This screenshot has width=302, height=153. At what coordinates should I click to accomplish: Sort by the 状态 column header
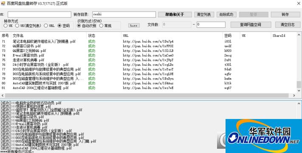pyautogui.click(x=92, y=36)
